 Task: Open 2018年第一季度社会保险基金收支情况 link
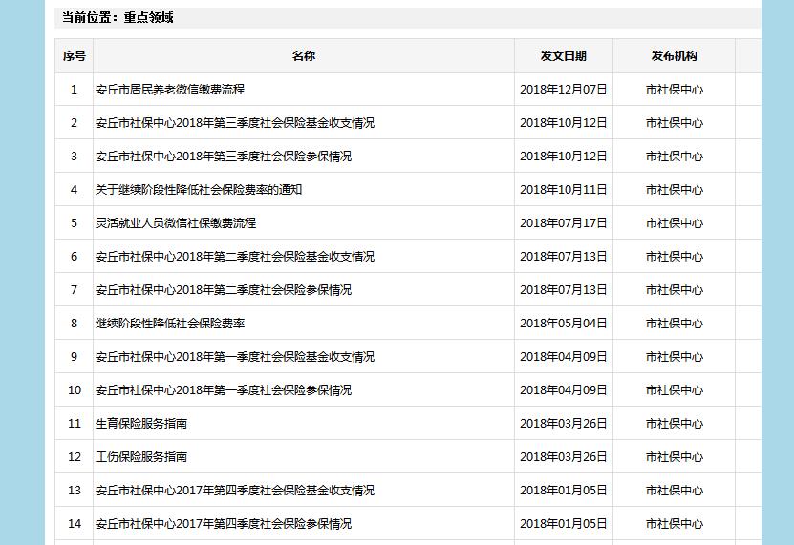coord(235,357)
